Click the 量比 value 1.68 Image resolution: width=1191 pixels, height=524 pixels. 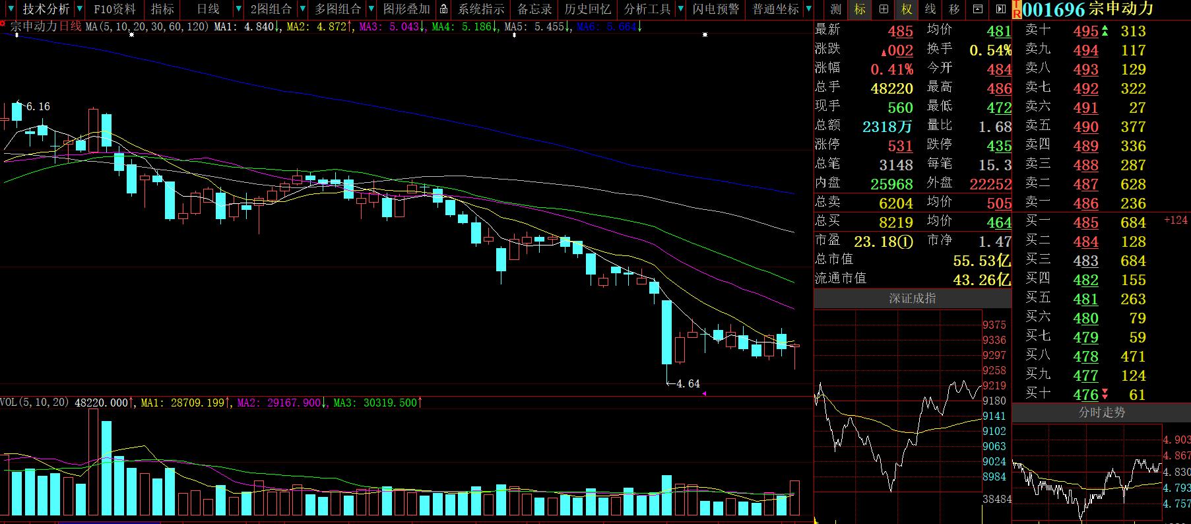tap(994, 127)
